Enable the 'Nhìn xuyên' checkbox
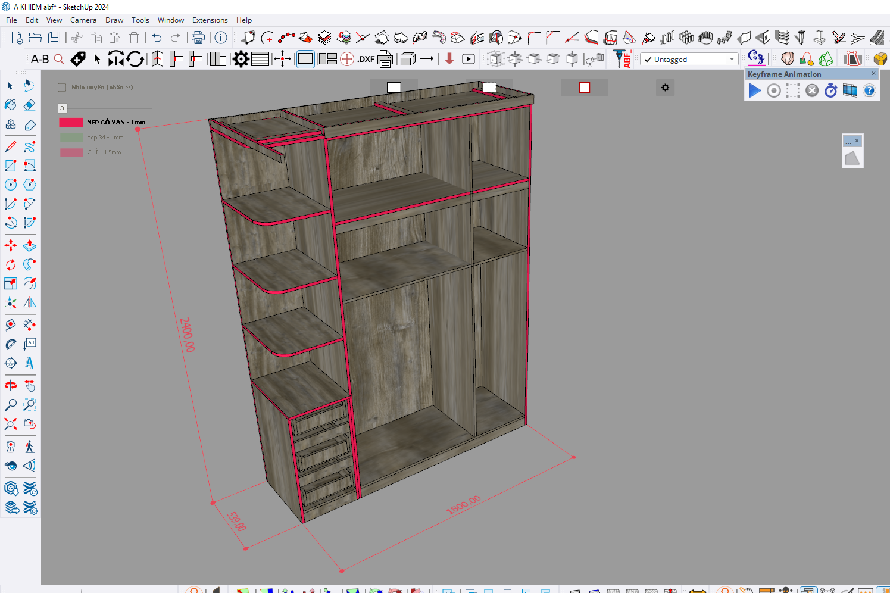The image size is (890, 593). pos(62,88)
